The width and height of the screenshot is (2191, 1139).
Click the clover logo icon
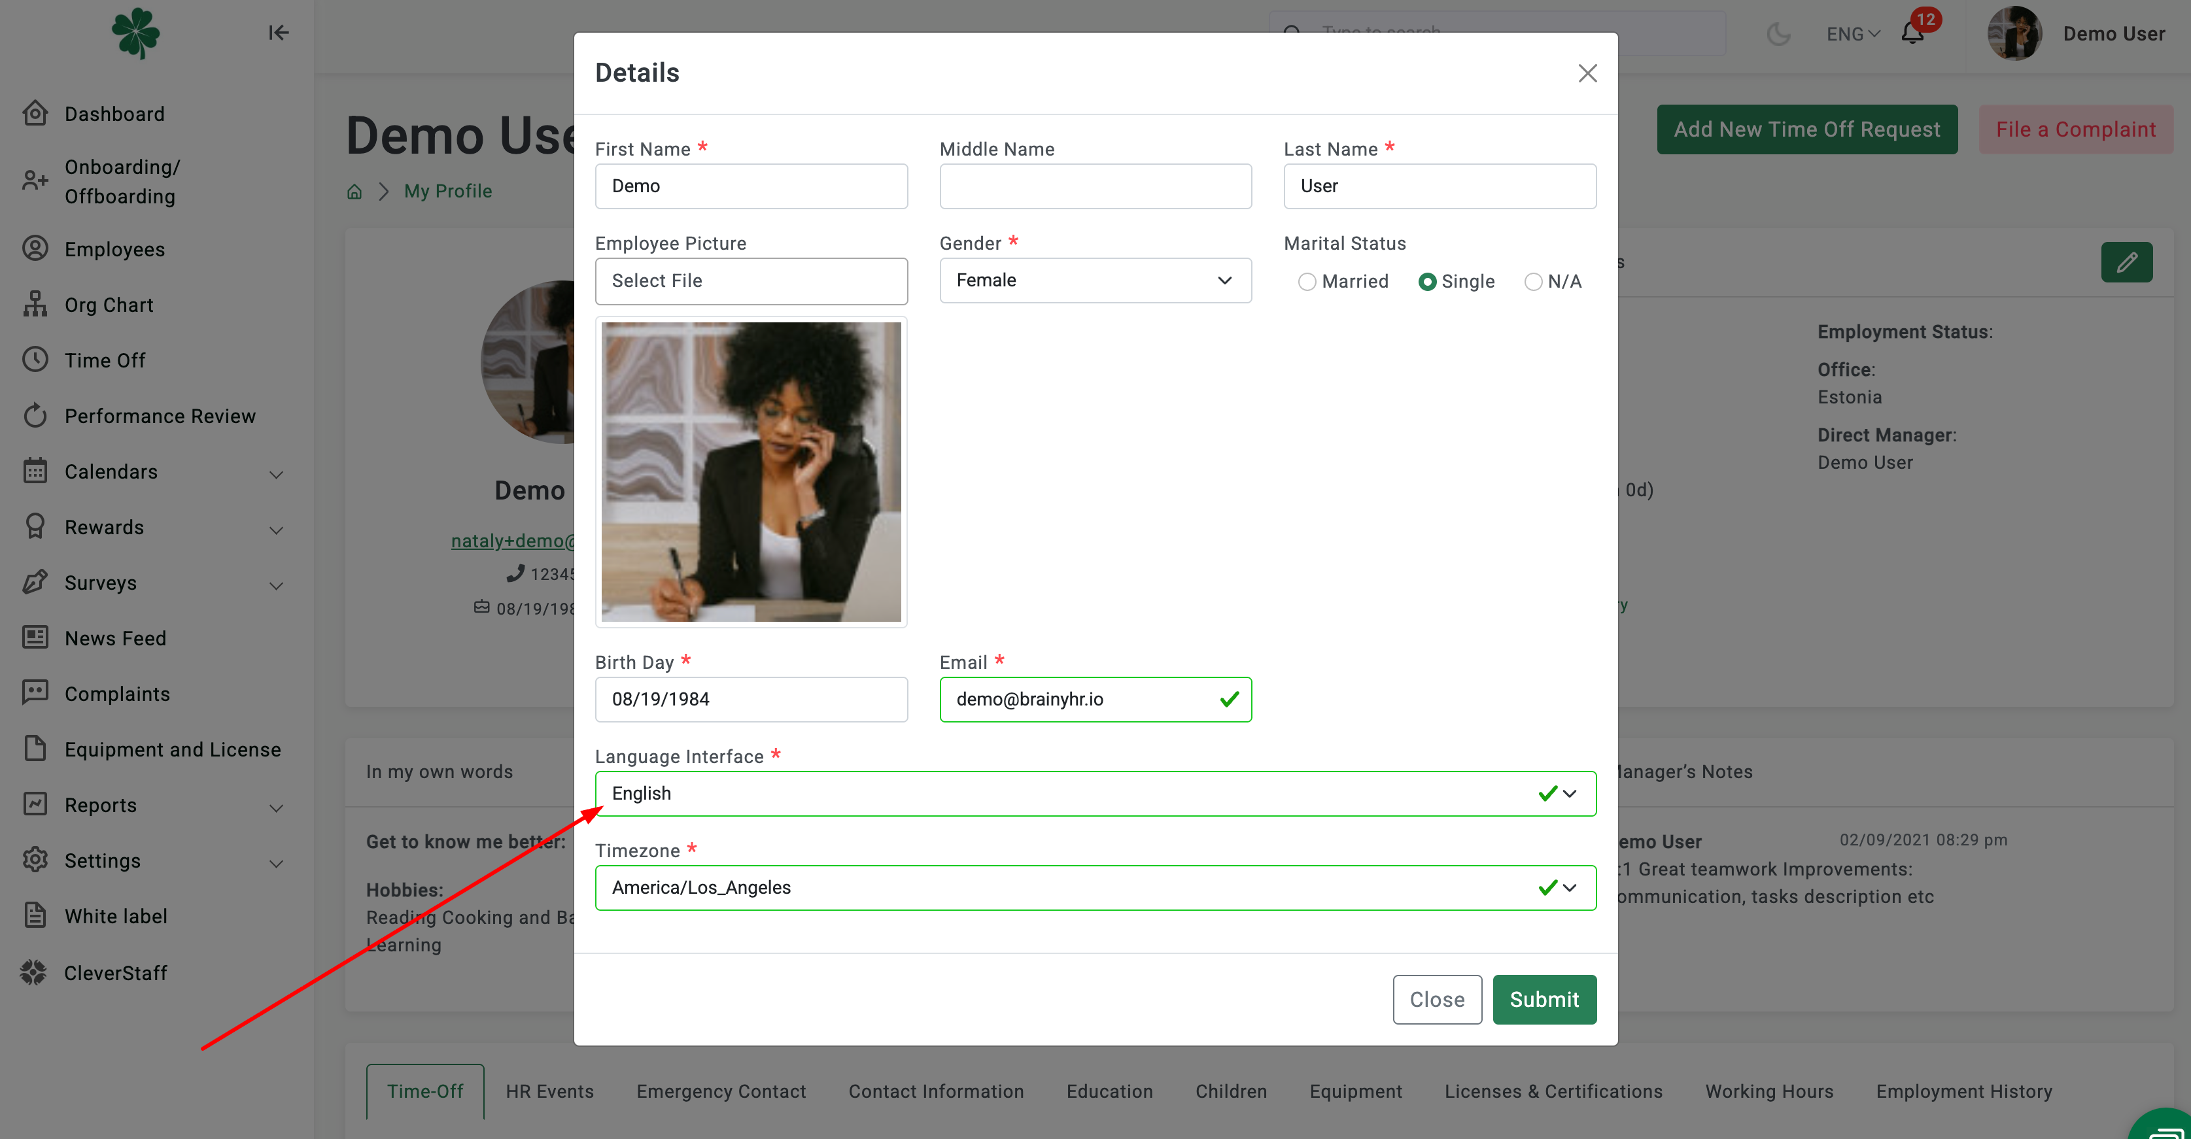[136, 33]
